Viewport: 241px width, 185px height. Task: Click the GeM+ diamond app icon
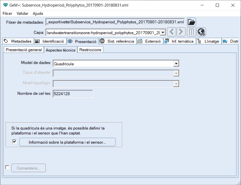click(5, 5)
